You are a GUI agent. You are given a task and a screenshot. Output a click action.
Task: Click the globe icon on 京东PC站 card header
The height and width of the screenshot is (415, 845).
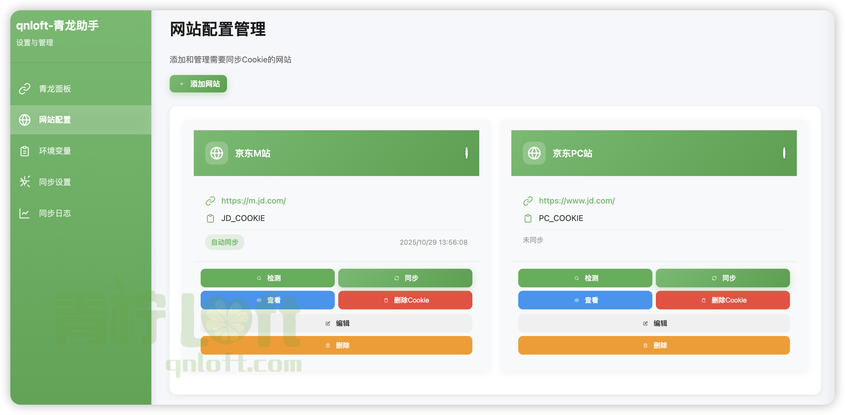[534, 153]
